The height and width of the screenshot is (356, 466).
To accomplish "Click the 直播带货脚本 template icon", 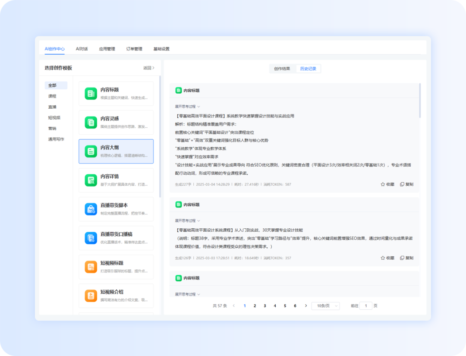I will (91, 209).
